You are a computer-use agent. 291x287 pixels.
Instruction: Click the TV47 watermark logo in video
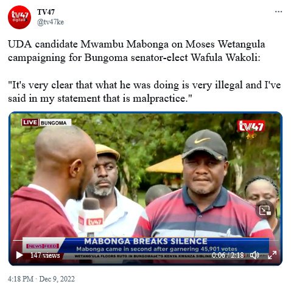pyautogui.click(x=251, y=127)
